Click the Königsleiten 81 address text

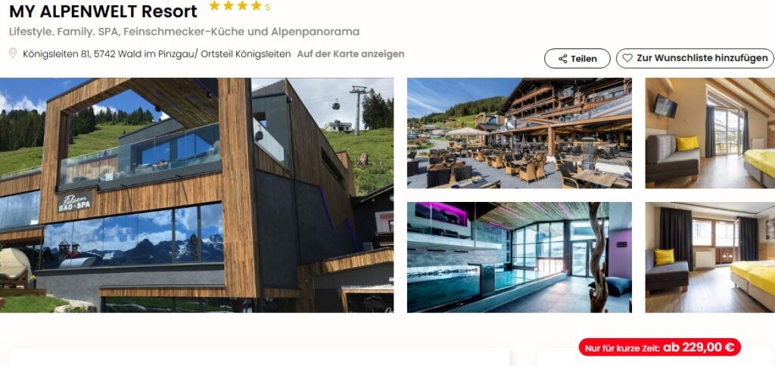click(157, 54)
